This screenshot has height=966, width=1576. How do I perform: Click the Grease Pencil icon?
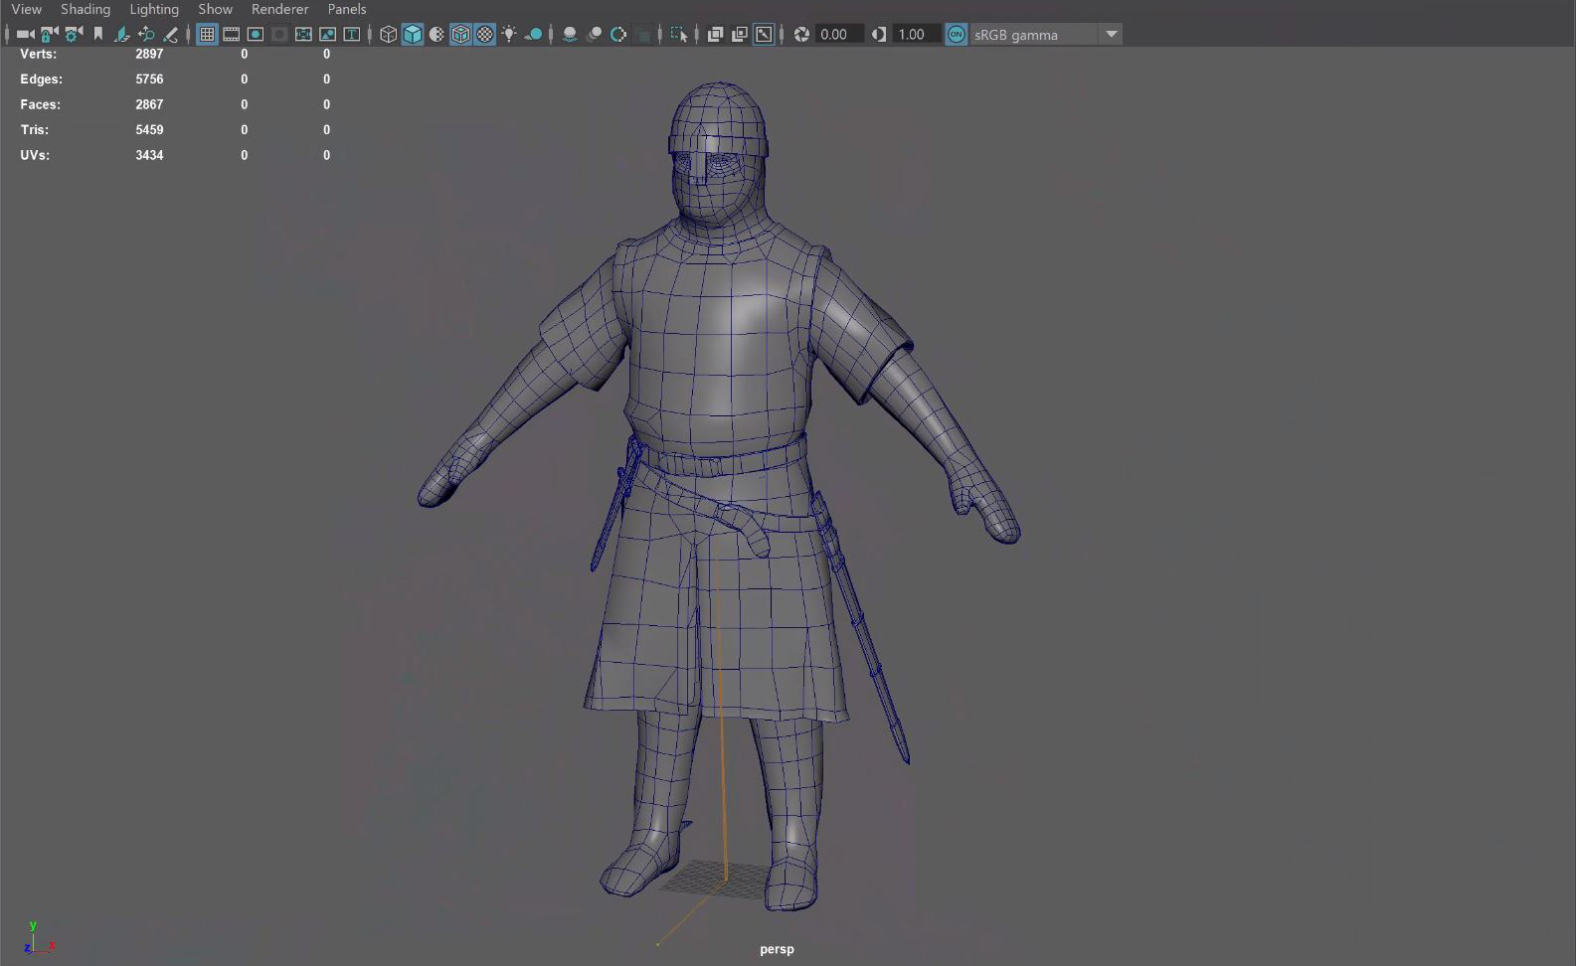click(x=171, y=35)
